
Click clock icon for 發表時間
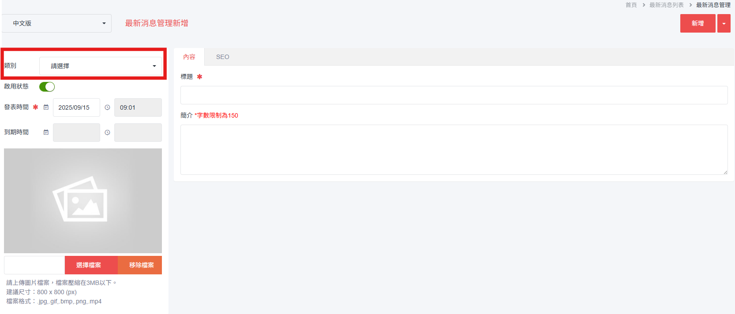coord(107,107)
